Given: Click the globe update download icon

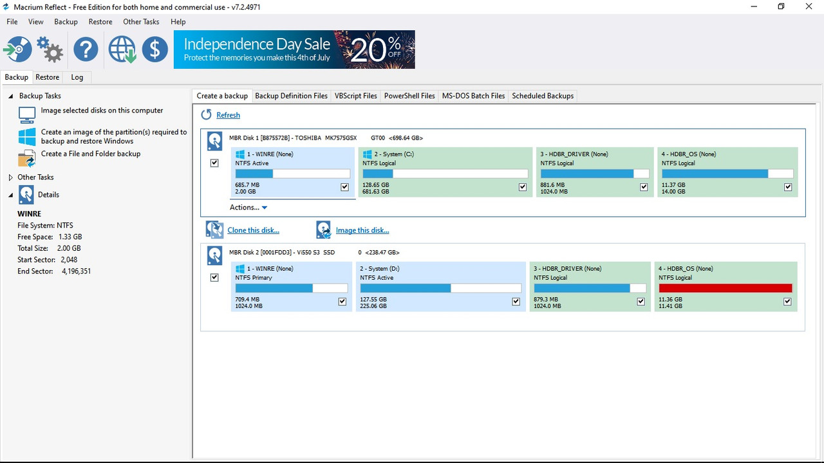Looking at the screenshot, I should point(122,50).
